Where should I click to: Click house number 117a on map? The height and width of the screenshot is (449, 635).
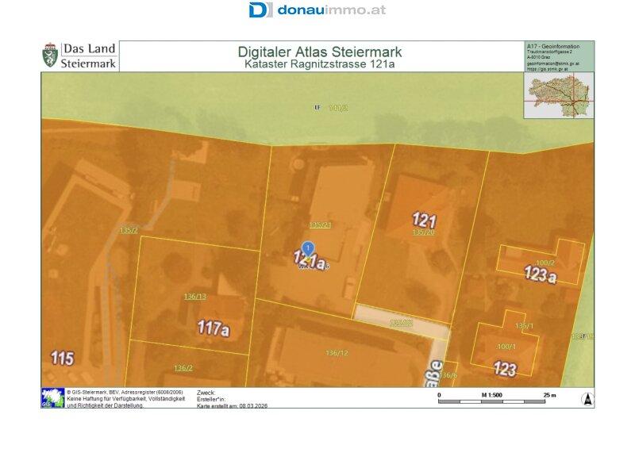212,327
